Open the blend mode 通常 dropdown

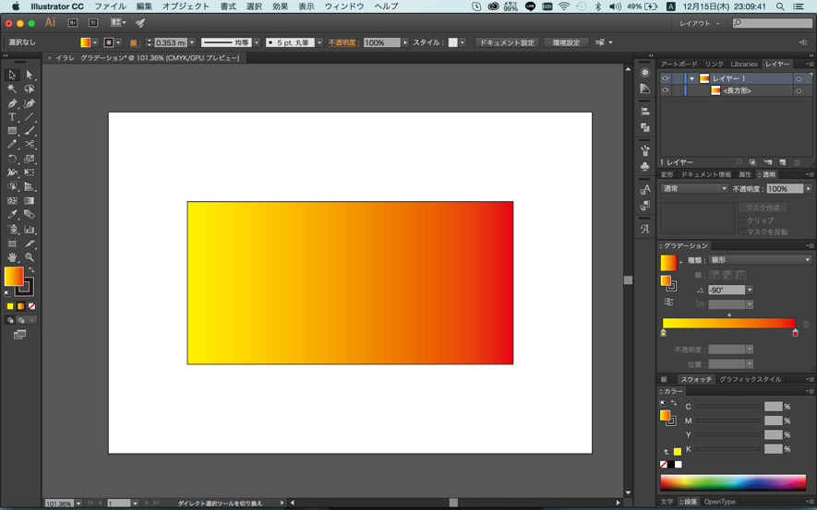pos(694,189)
